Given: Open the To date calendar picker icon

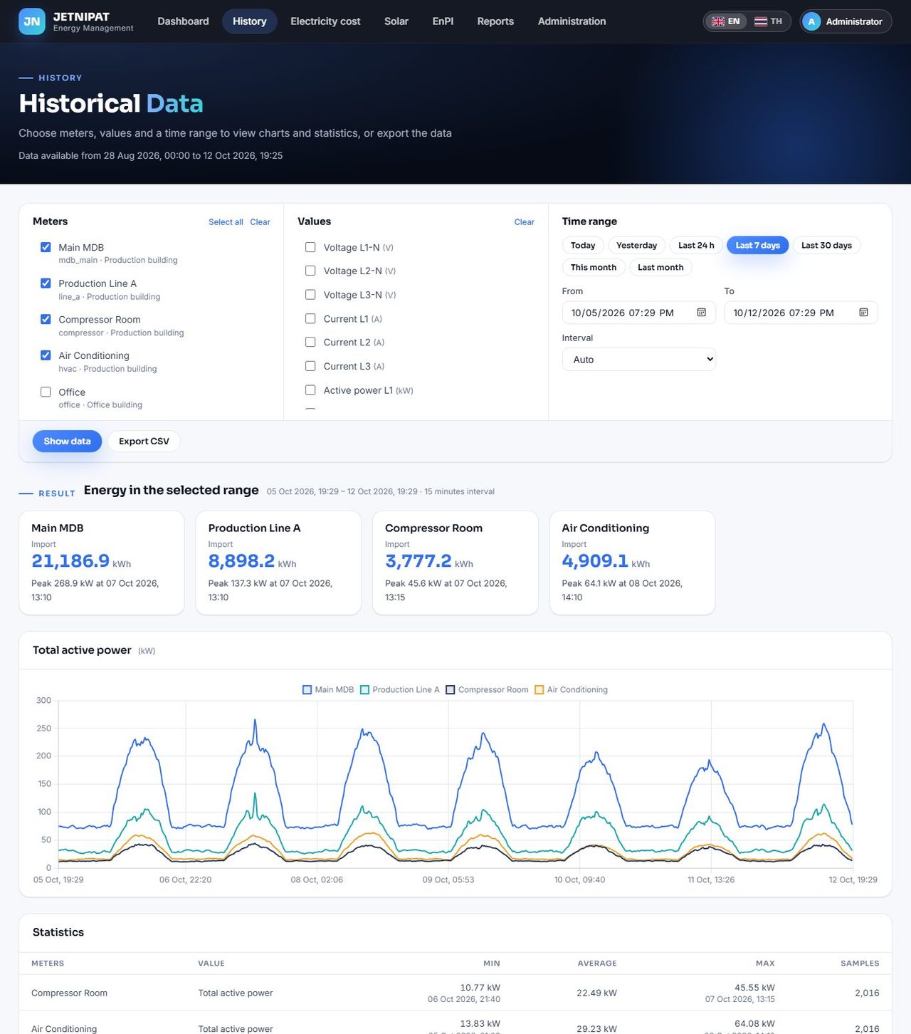Looking at the screenshot, I should (863, 313).
